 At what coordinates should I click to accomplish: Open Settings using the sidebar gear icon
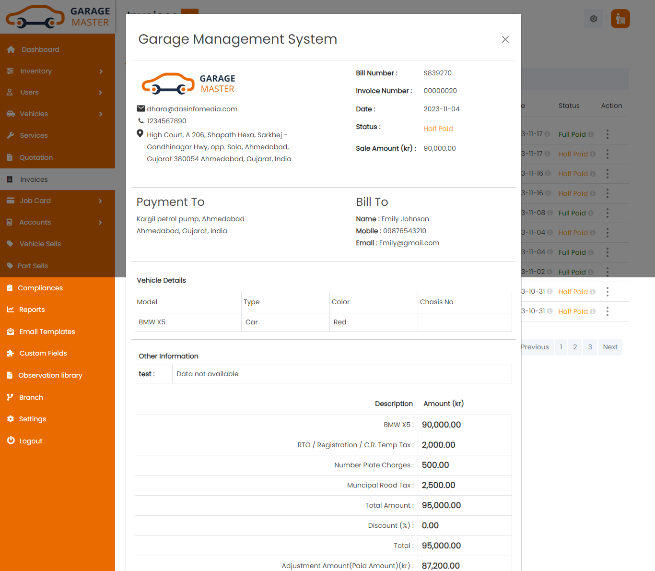pos(11,418)
